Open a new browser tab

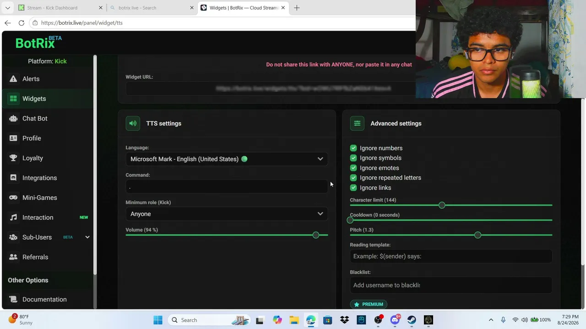click(297, 8)
